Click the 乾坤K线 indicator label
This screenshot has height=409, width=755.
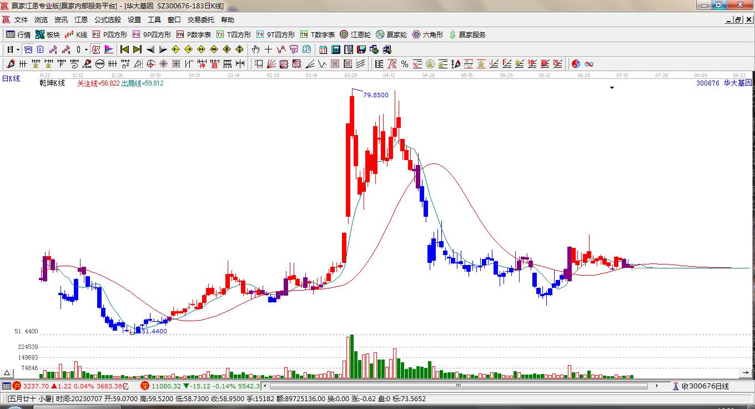pyautogui.click(x=52, y=83)
